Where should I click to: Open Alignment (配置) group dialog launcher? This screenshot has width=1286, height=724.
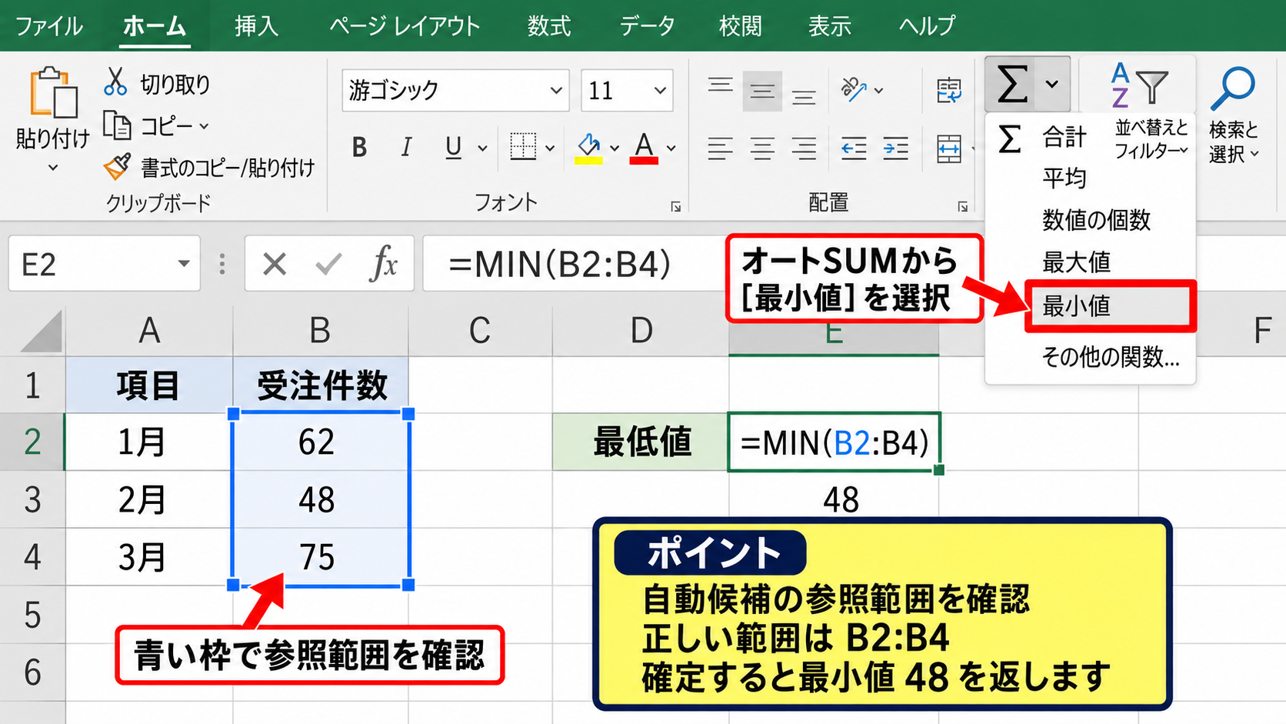[962, 206]
